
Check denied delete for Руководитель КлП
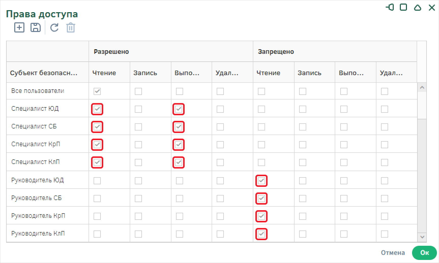(385, 234)
